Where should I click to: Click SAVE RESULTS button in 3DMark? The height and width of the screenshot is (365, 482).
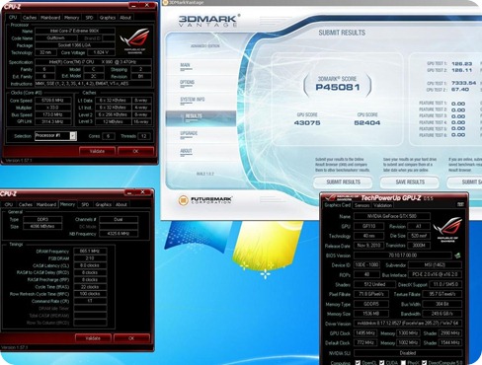[410, 182]
